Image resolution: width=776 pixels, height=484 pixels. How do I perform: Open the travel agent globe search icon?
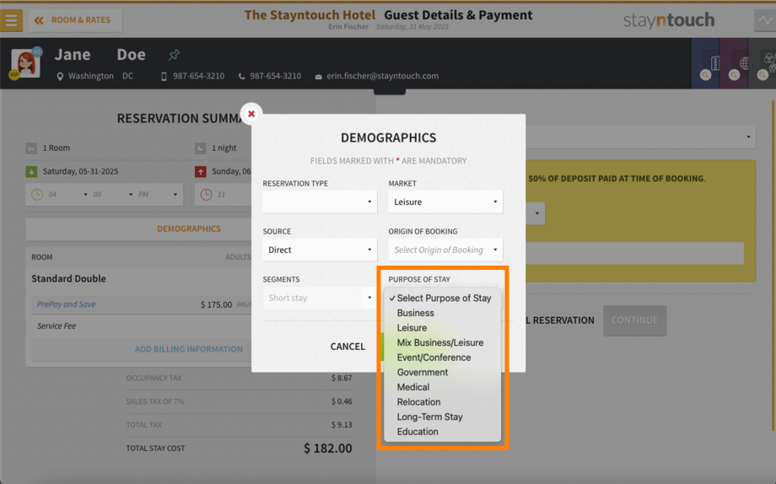(x=735, y=75)
